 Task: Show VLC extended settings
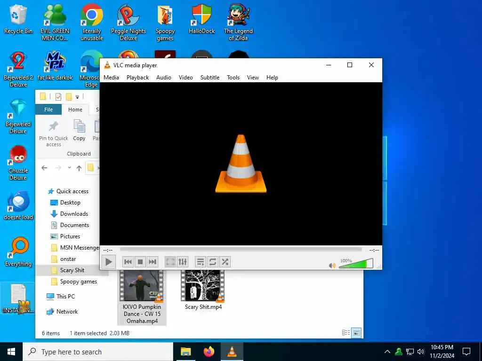(183, 262)
